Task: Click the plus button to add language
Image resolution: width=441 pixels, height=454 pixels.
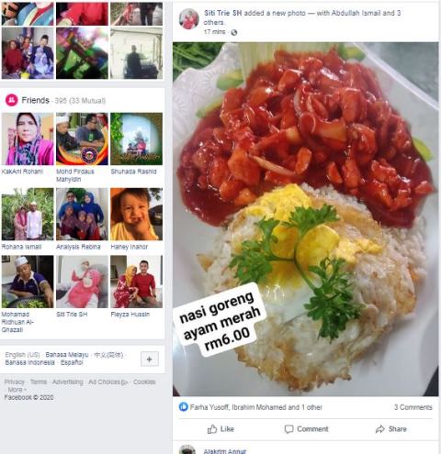Action: click(150, 359)
